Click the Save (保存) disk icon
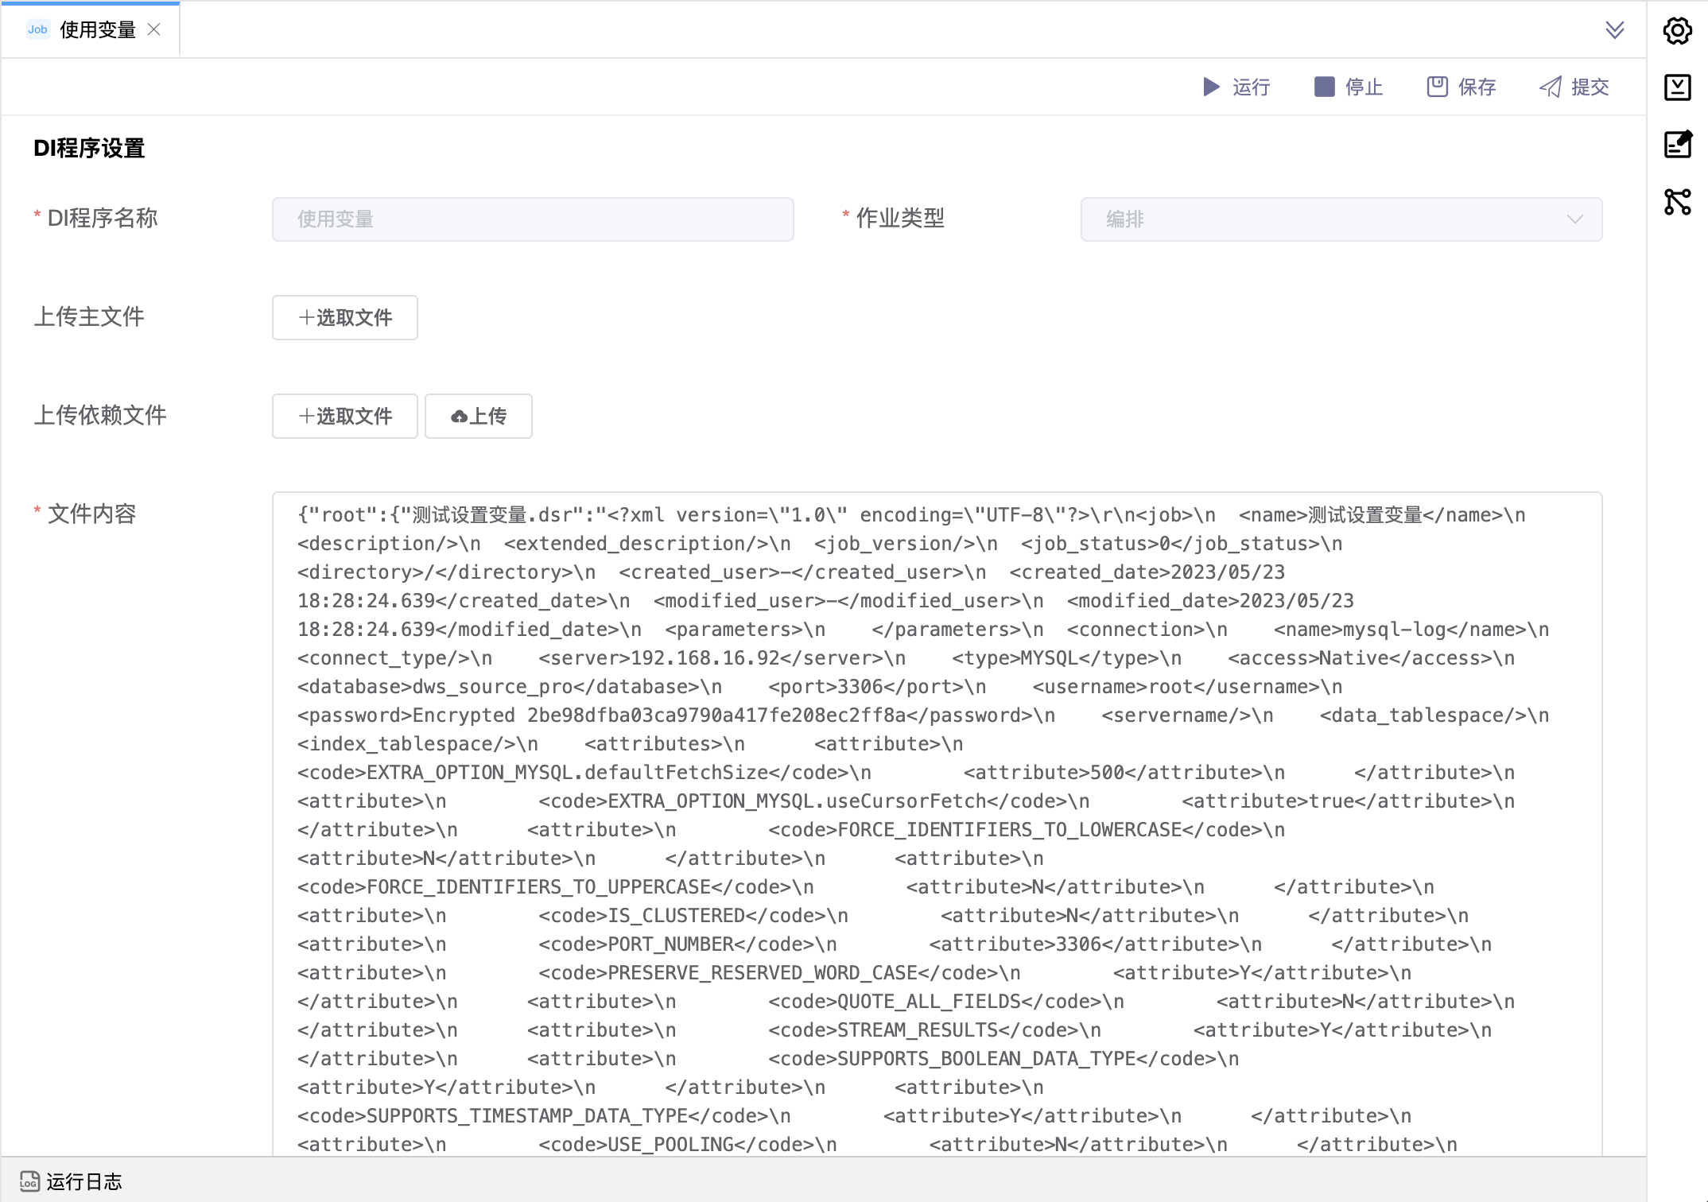1708x1202 pixels. [1437, 87]
